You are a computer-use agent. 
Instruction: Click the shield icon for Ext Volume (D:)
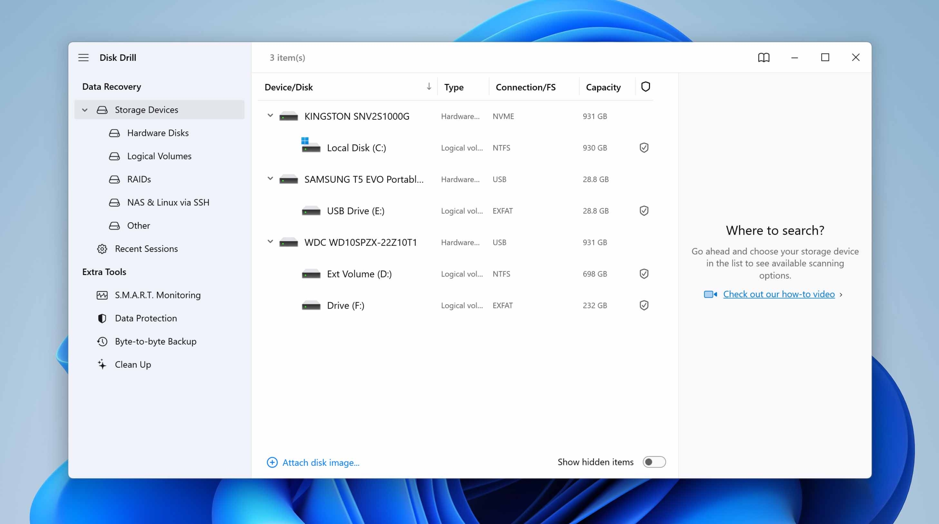[x=644, y=274]
